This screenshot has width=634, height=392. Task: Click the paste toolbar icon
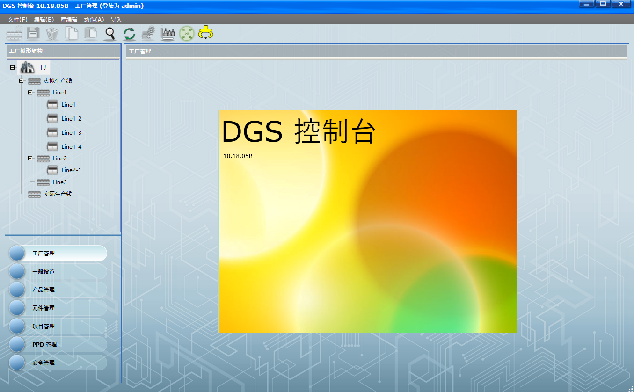[x=91, y=33]
